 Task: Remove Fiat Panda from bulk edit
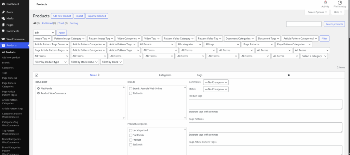pos(38,89)
